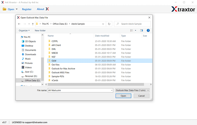Open the Organize dropdown menu
The height and width of the screenshot is (125, 197).
click(x=24, y=30)
